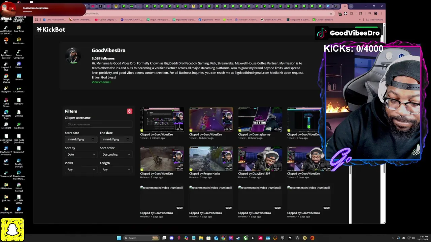Screen dimensions: 431x242
Task: Open the Sort order Descending dropdown
Action: (116, 154)
